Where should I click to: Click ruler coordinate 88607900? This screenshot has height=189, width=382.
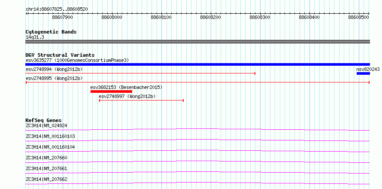pos(62,17)
